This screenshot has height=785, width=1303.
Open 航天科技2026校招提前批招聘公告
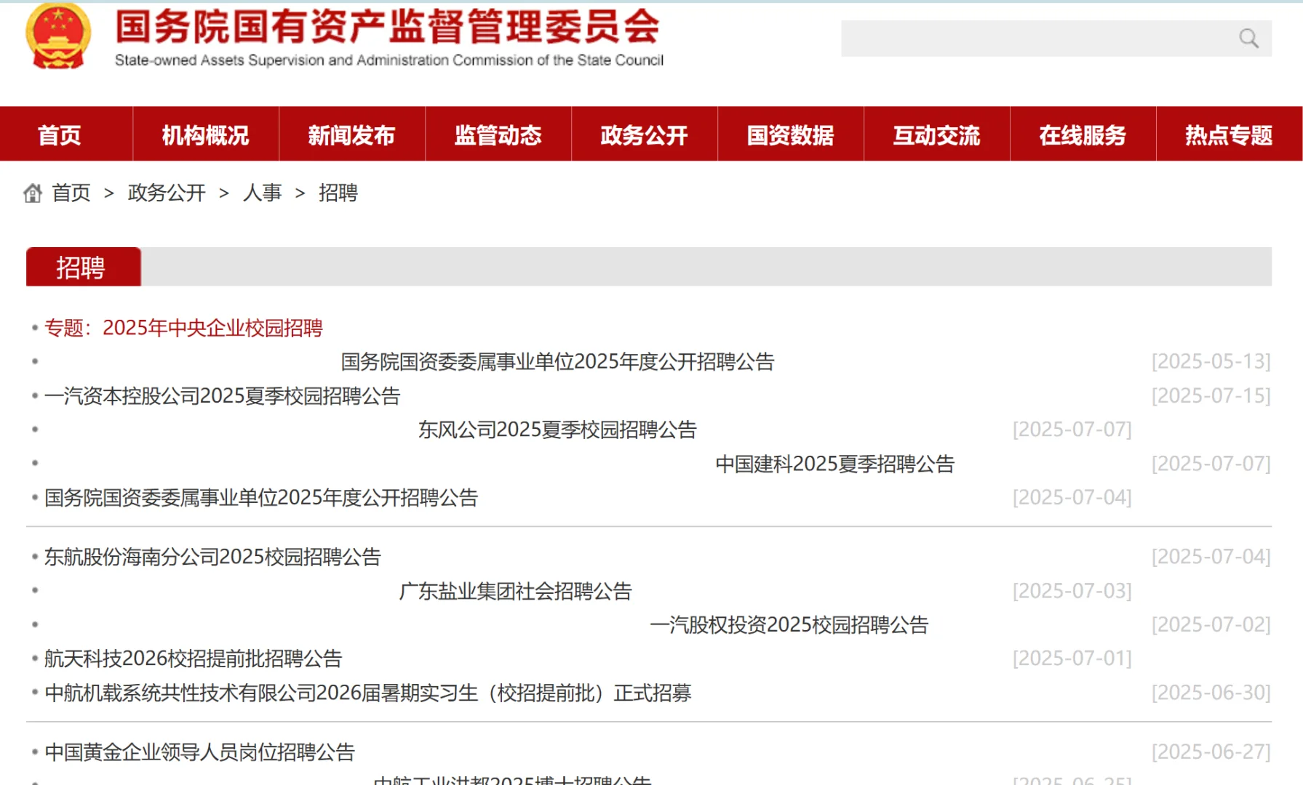(x=194, y=659)
